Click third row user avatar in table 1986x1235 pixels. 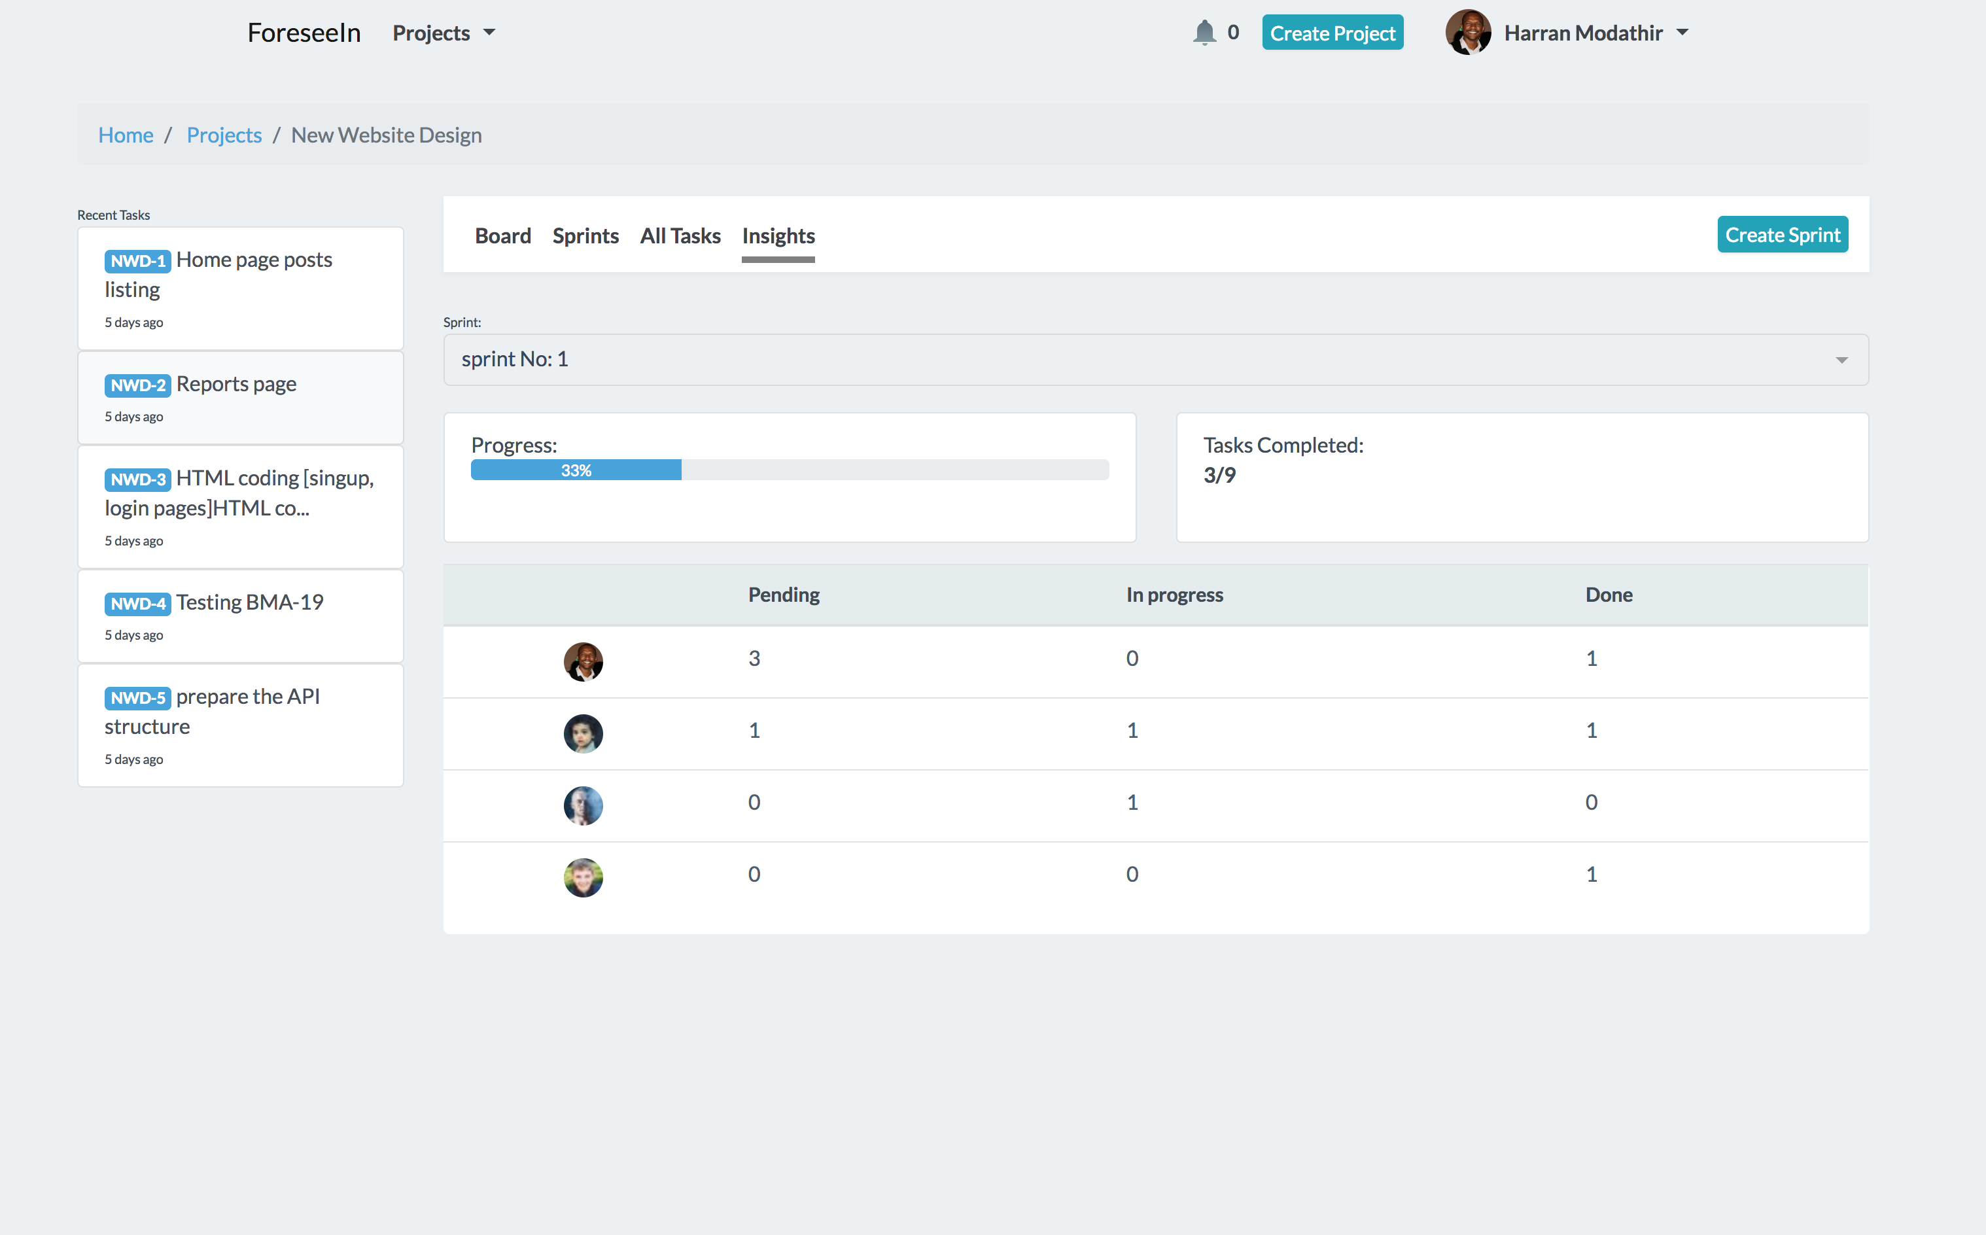coord(583,805)
